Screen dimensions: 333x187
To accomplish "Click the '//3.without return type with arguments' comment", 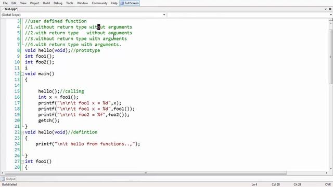I will 76,38.
